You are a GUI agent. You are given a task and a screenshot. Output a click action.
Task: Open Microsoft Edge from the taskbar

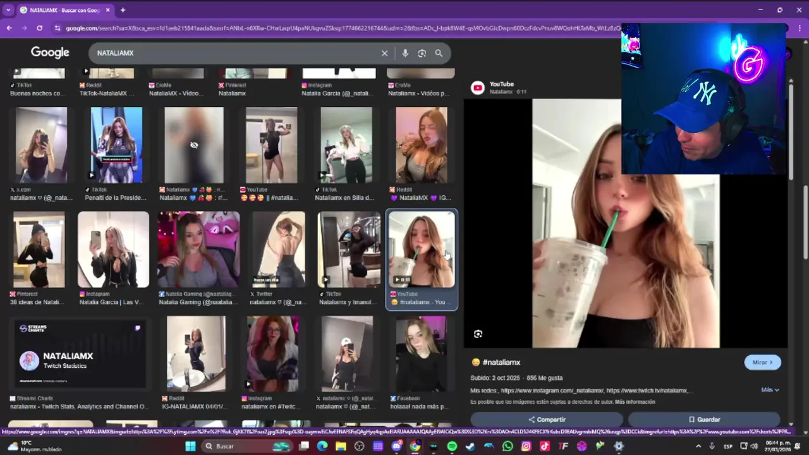(322, 446)
